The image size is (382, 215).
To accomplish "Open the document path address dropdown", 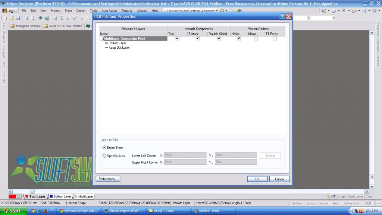I will (x=217, y=11).
